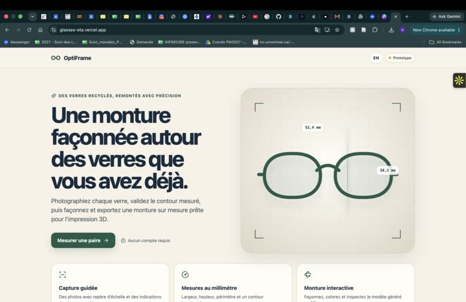Screen dimensions: 466x302
Task: Open the 2027 - Suivi des c... bookmark
Action: tap(56, 42)
